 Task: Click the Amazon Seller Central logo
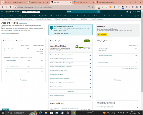pos(12,12)
